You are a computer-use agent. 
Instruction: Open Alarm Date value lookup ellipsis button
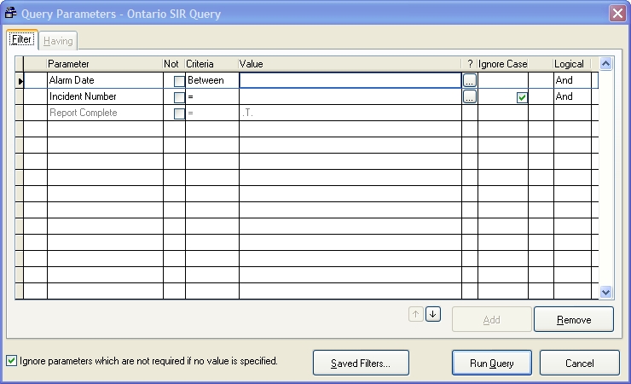[x=470, y=80]
